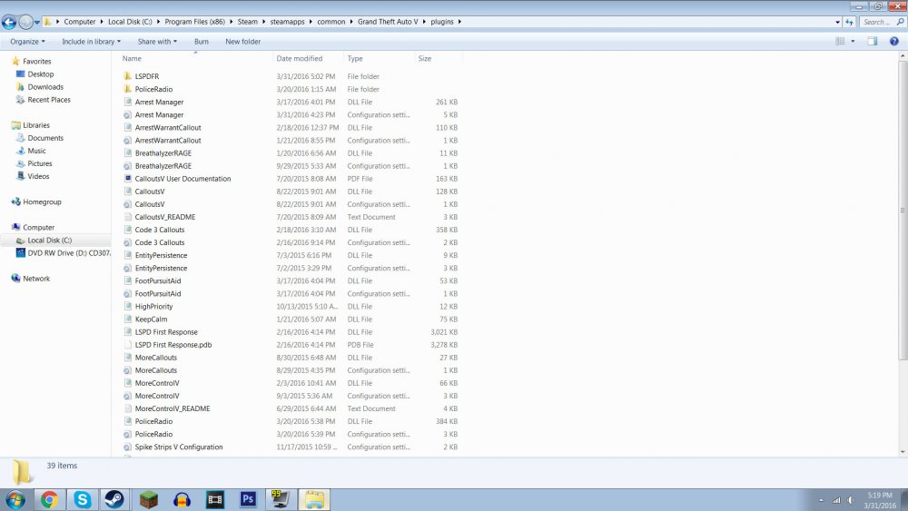
Task: Open Skype from the taskbar
Action: (83, 499)
